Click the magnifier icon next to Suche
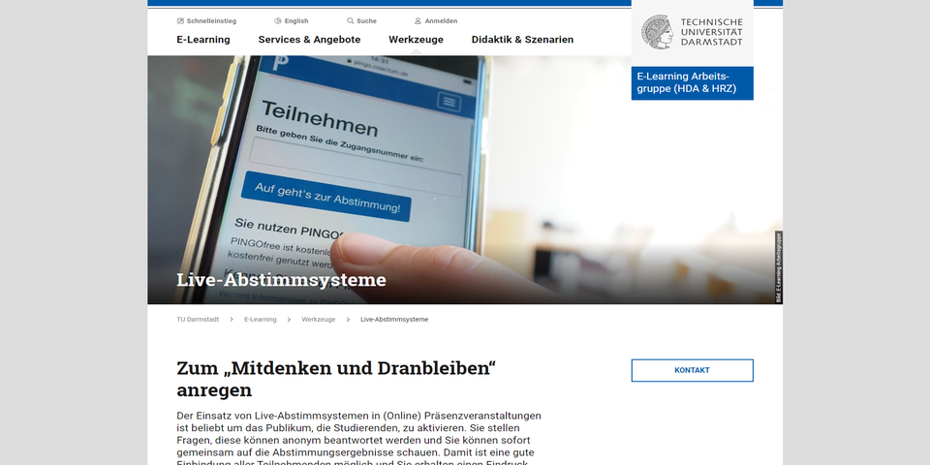Screen dimensions: 930x465 pyautogui.click(x=350, y=20)
